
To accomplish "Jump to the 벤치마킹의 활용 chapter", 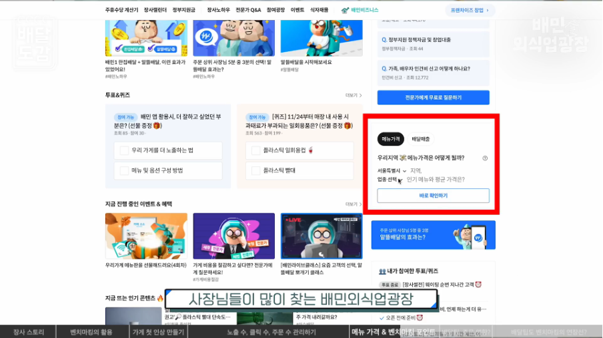I will click(x=91, y=332).
